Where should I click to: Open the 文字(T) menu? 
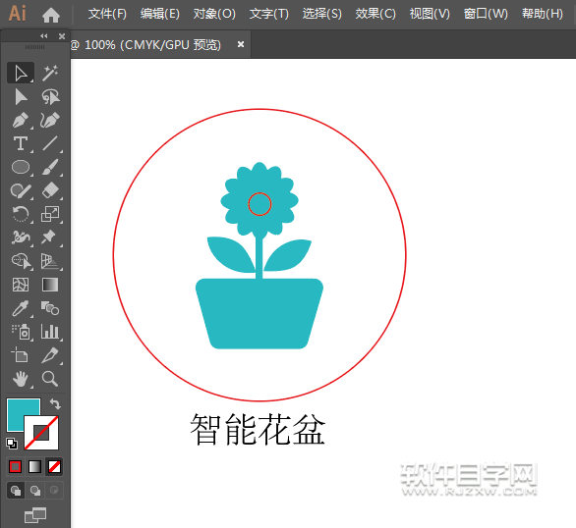[x=269, y=14]
